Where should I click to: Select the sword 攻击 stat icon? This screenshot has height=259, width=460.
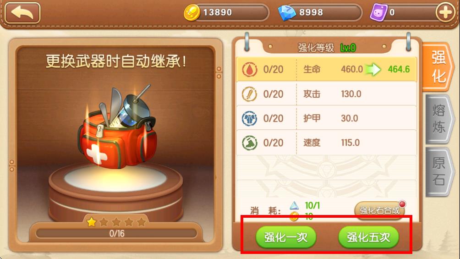click(249, 94)
